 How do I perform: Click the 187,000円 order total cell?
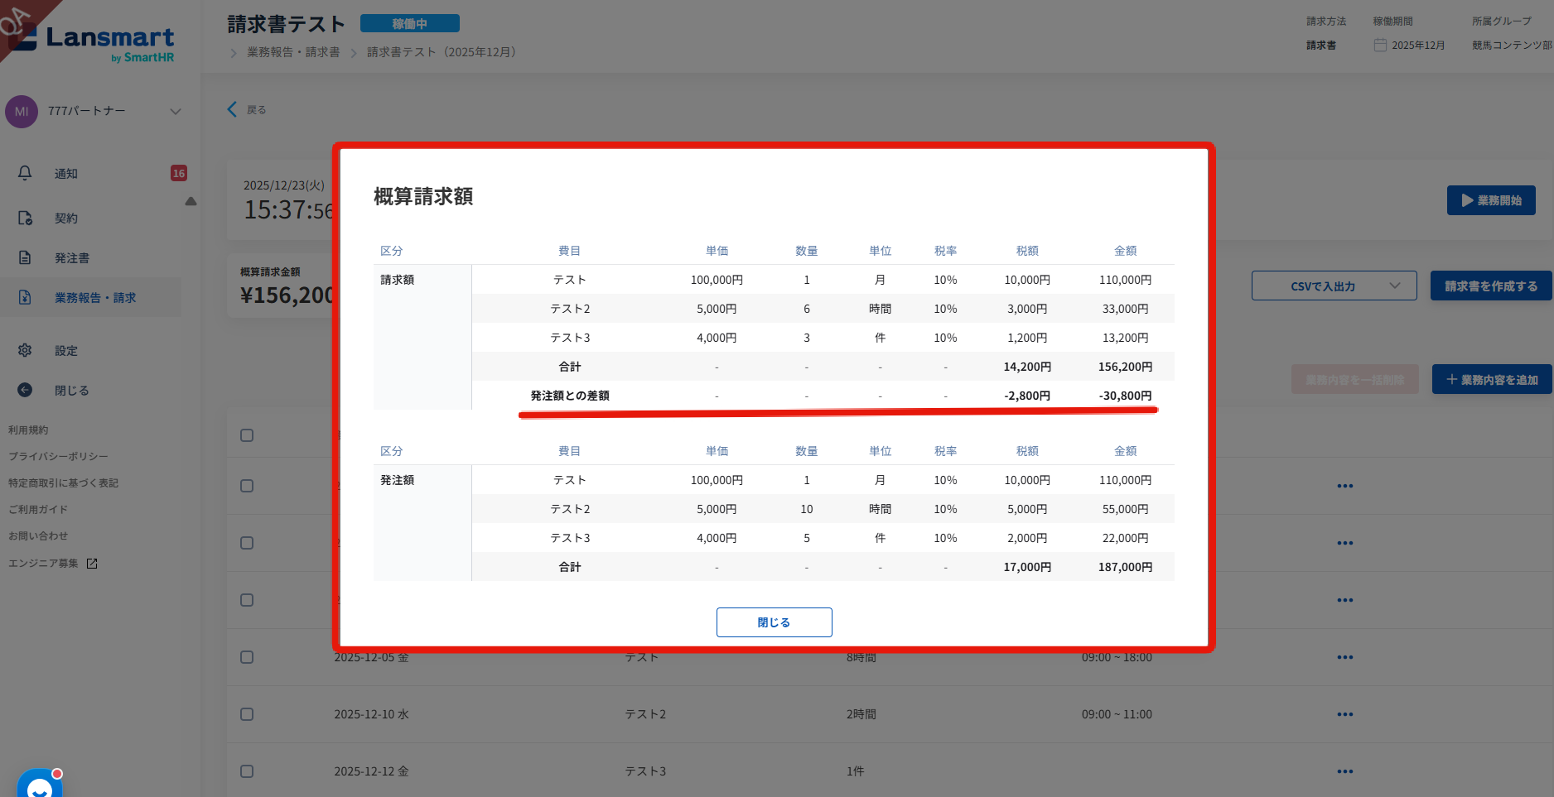click(x=1125, y=567)
